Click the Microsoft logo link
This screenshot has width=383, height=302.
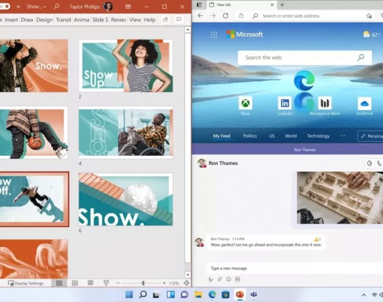click(x=245, y=34)
